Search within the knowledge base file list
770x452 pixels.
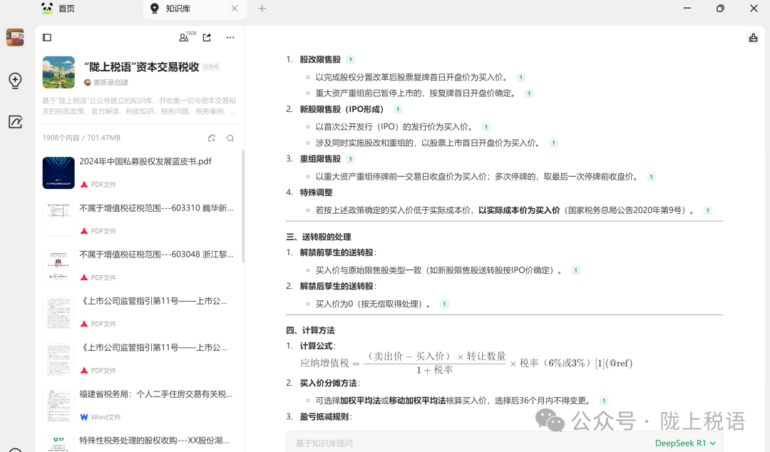pyautogui.click(x=230, y=138)
